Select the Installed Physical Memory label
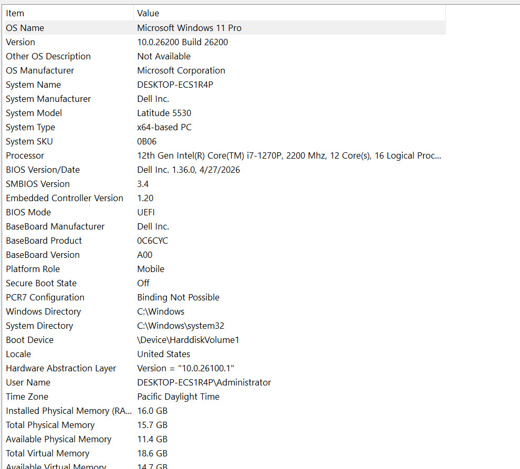This screenshot has width=520, height=469. pos(69,411)
